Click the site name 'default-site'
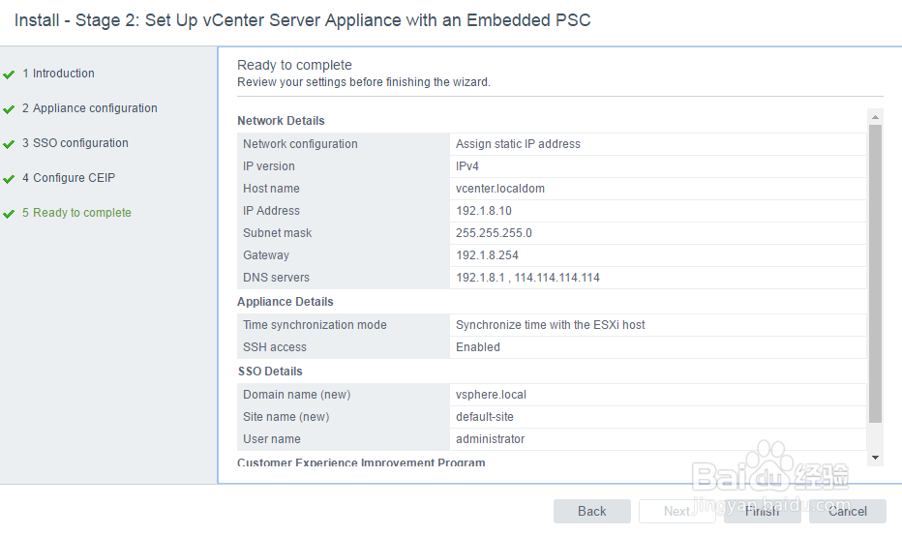This screenshot has height=536, width=902. [484, 417]
